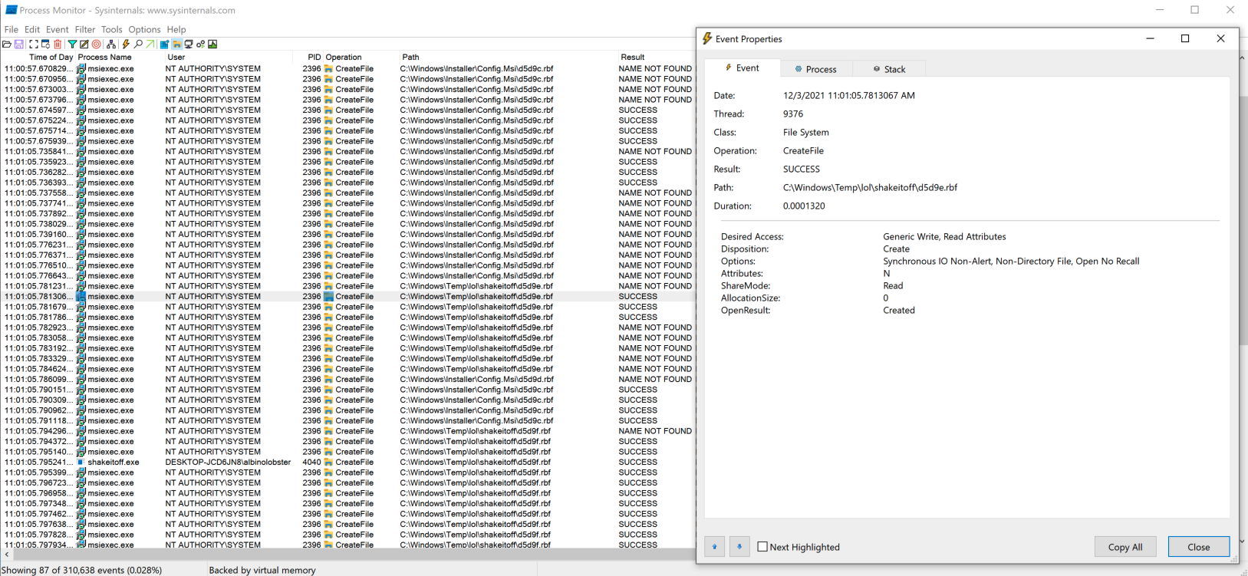Select the event at 11:01:05.735841
Image resolution: width=1248 pixels, height=576 pixels.
[347, 151]
